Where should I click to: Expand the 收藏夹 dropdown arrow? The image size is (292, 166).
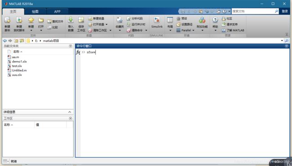pyautogui.click(x=119, y=31)
